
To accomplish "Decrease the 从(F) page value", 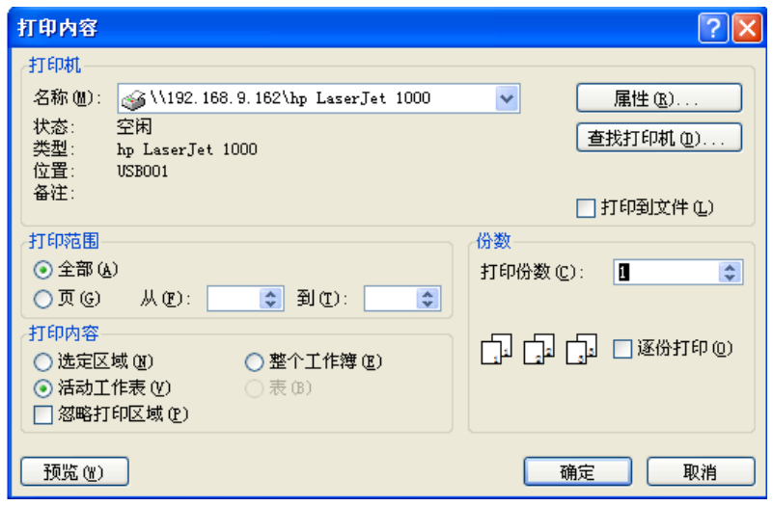I will (270, 305).
